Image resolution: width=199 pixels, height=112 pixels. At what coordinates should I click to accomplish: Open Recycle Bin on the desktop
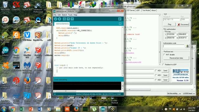(x=5, y=6)
